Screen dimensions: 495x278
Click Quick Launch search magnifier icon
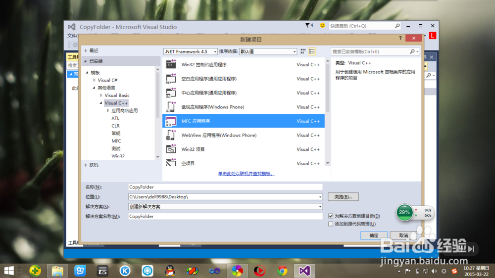[397, 26]
